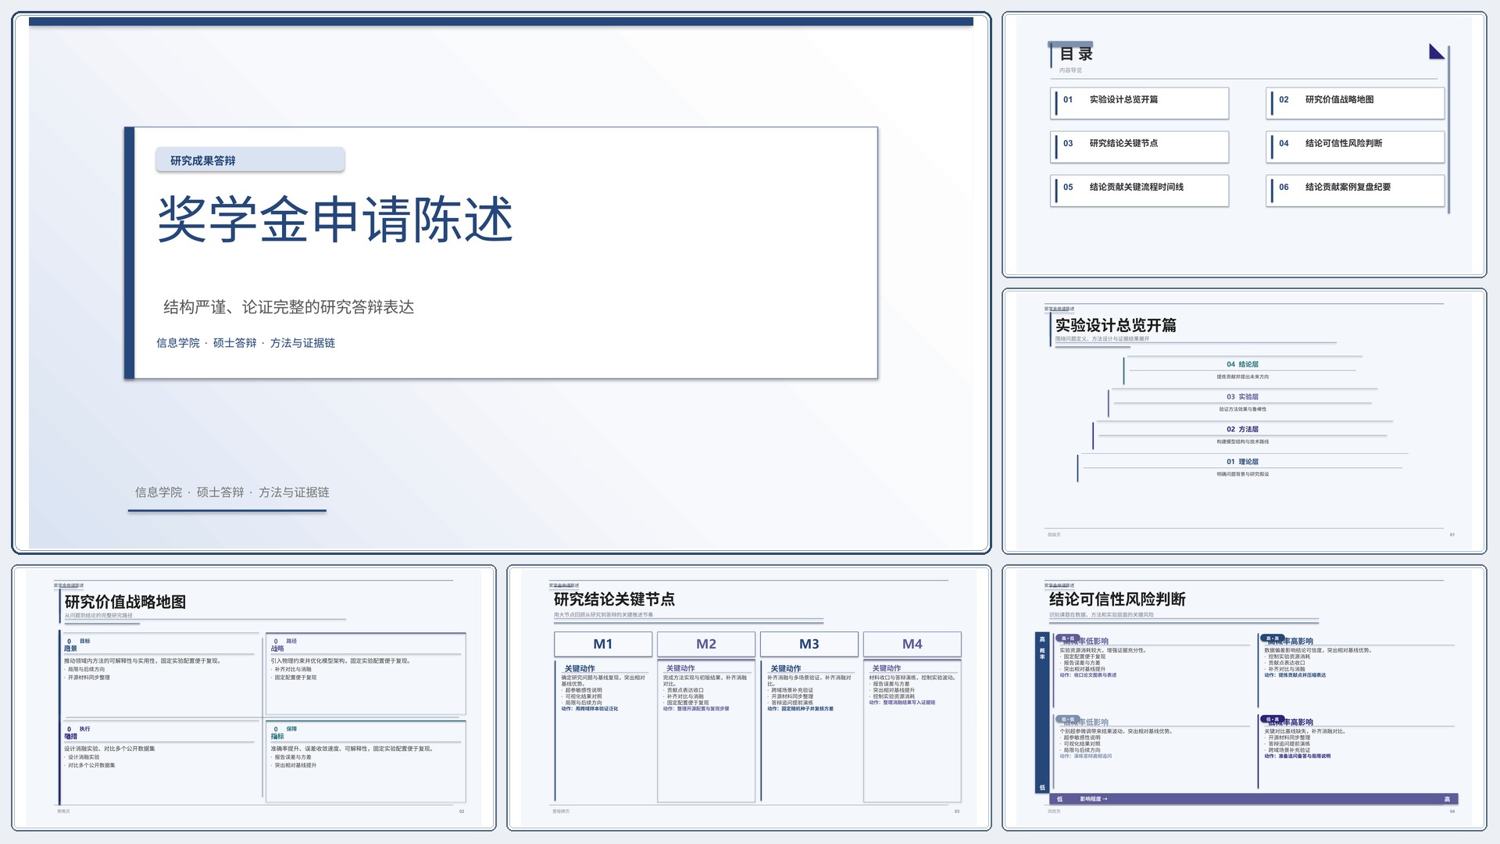Select contents entry 03 研究结论关键节点
The height and width of the screenshot is (844, 1500).
[x=1140, y=147]
